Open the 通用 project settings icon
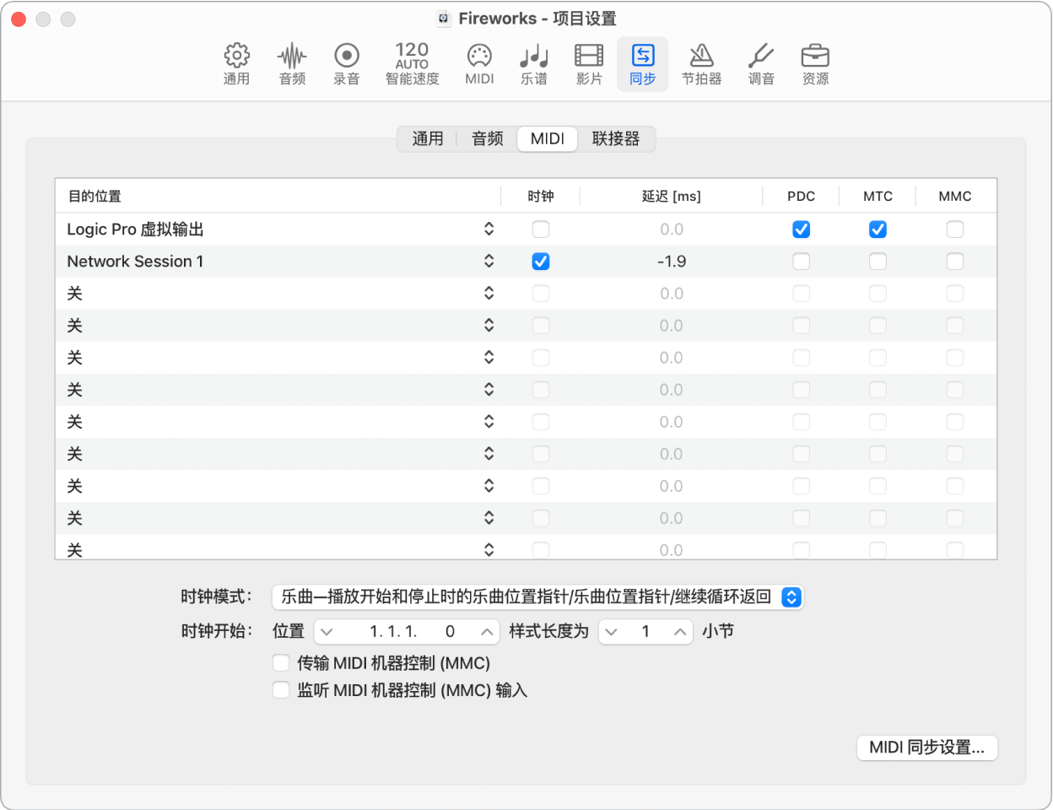 [x=236, y=63]
